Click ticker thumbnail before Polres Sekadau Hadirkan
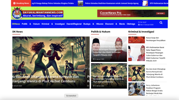Screen dimensions: 179x100 click(x=80, y=3)
